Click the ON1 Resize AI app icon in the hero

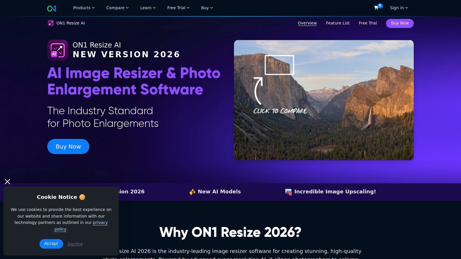pos(57,50)
